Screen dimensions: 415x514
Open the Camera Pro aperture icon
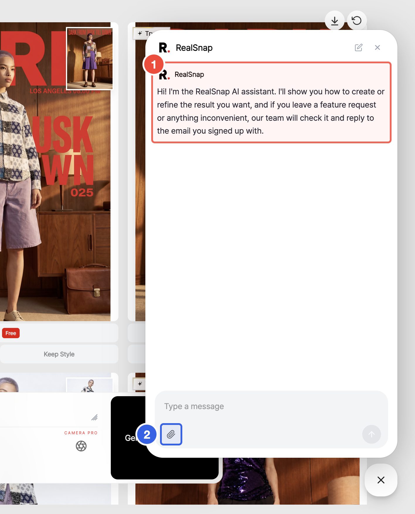tap(81, 446)
